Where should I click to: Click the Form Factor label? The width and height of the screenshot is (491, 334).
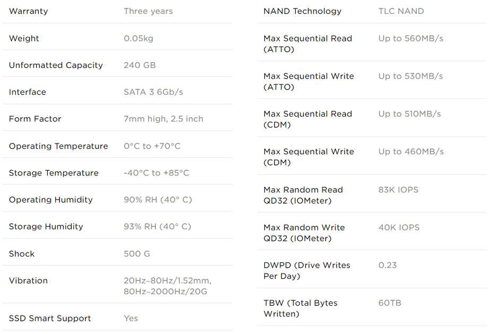click(35, 119)
